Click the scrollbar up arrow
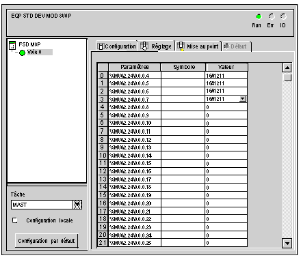 [x=287, y=68]
